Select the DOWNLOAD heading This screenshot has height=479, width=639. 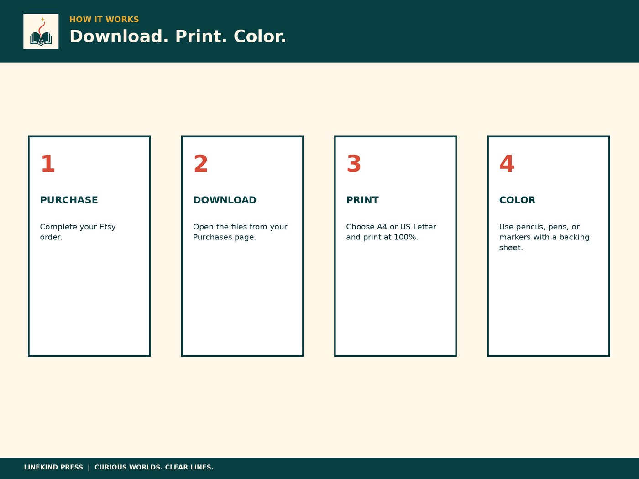pyautogui.click(x=225, y=200)
